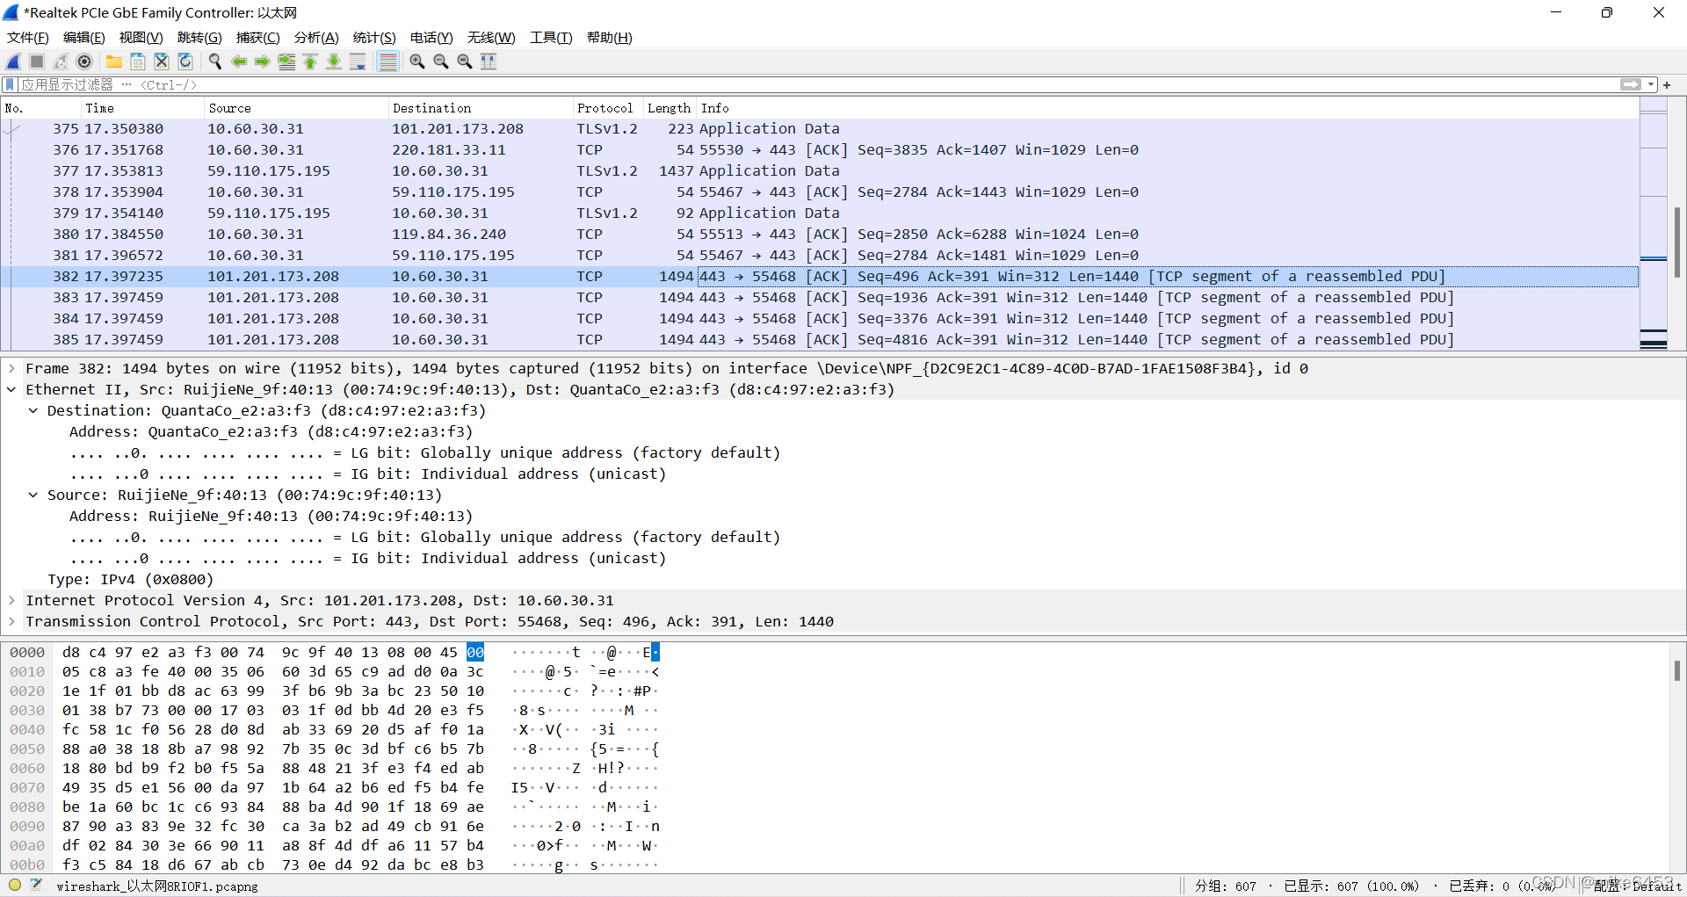The width and height of the screenshot is (1687, 897).
Task: Zoom in on the main window text
Action: pos(417,61)
